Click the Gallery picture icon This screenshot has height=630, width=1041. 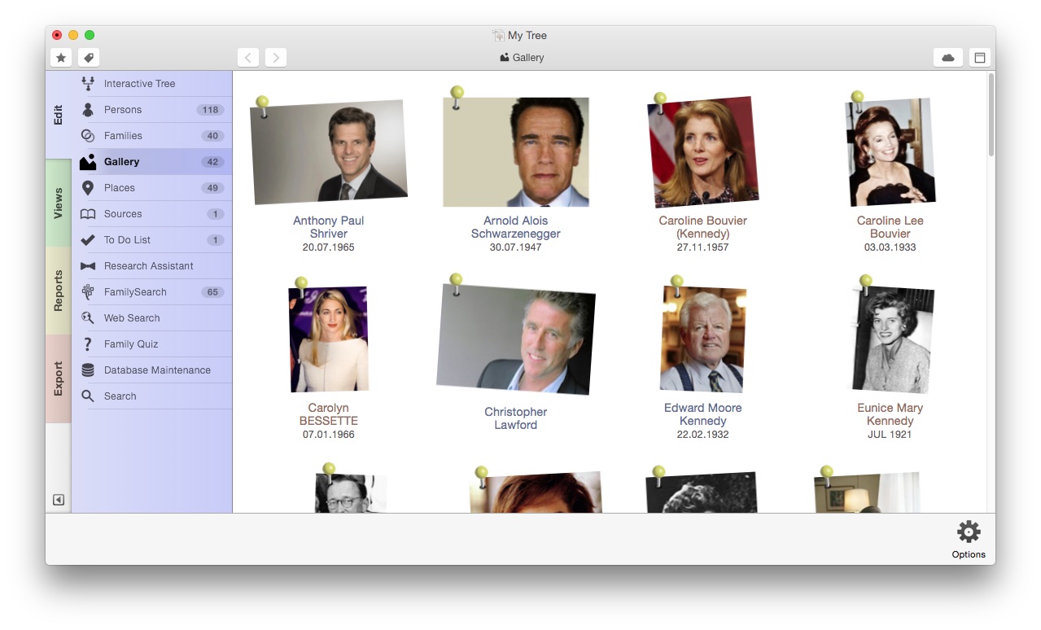(88, 161)
